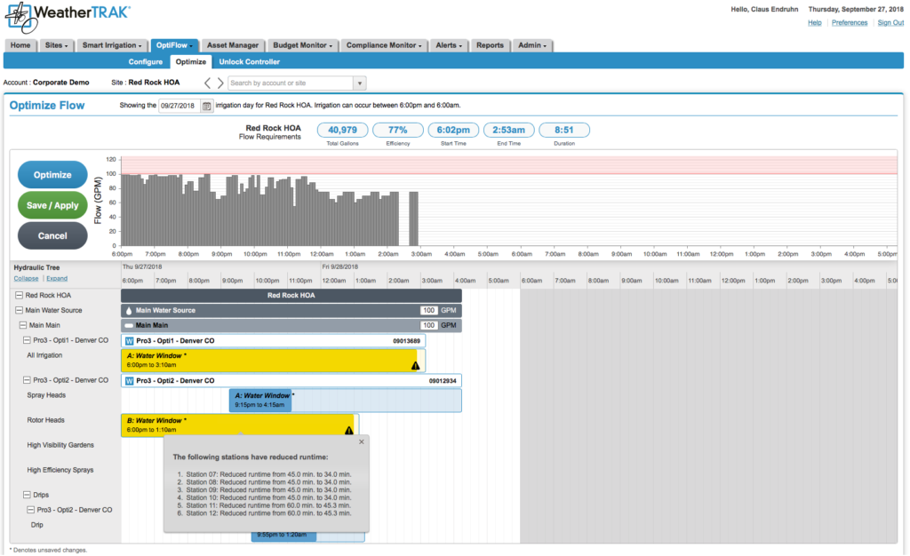
Task: Click the Sign Out link
Action: click(890, 22)
